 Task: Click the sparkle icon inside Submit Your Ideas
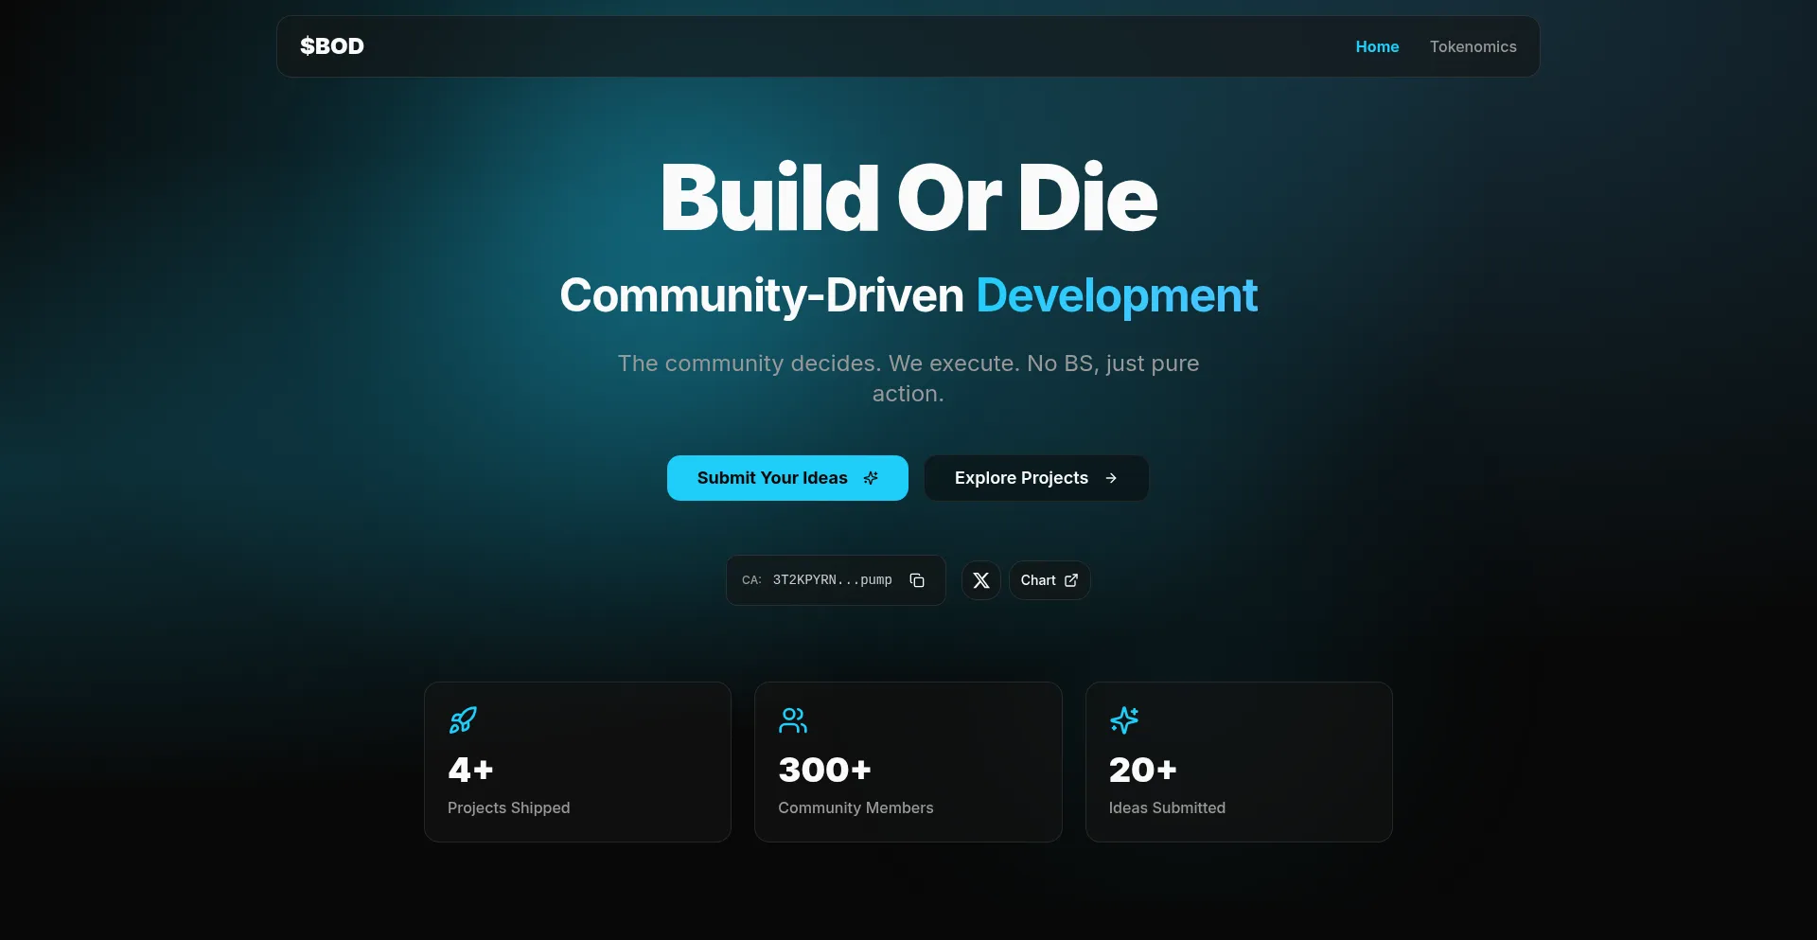point(871,478)
